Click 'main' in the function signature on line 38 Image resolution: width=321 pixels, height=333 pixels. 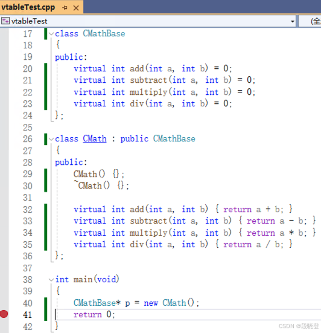(x=83, y=279)
